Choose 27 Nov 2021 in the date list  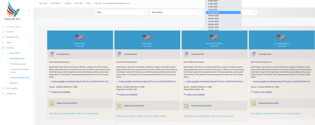coord(223,21)
